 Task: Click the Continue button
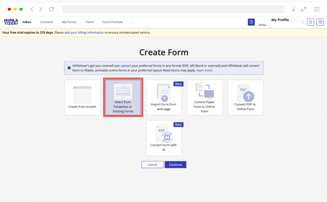(x=175, y=164)
